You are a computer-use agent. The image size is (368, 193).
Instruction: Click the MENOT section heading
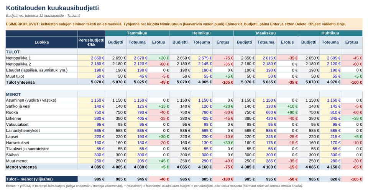(x=42, y=94)
